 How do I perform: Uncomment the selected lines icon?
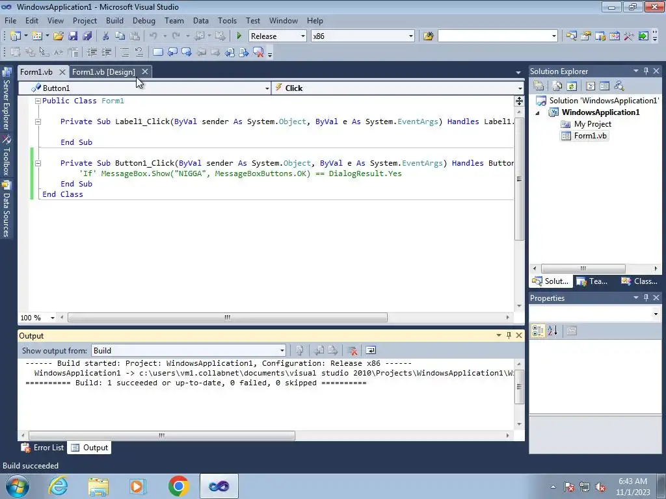139,52
